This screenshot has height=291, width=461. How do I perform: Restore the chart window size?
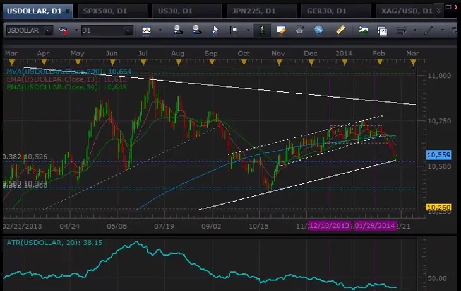448,7
